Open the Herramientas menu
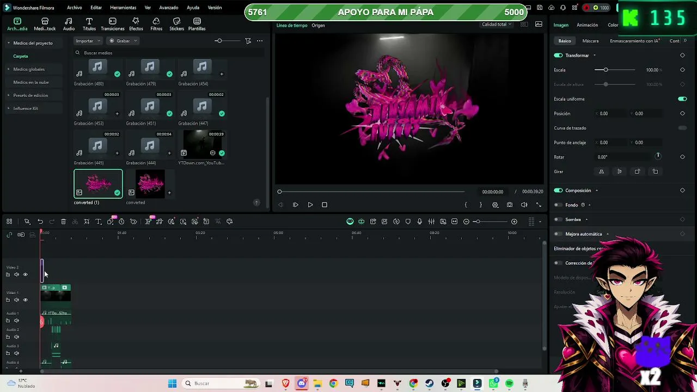Viewport: 697px width, 392px height. click(123, 8)
